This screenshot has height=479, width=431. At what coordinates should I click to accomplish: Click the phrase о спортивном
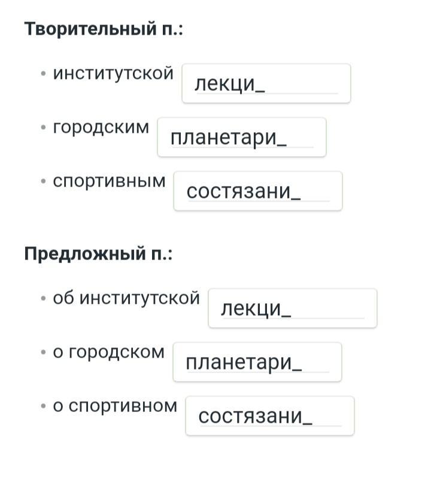pos(116,406)
